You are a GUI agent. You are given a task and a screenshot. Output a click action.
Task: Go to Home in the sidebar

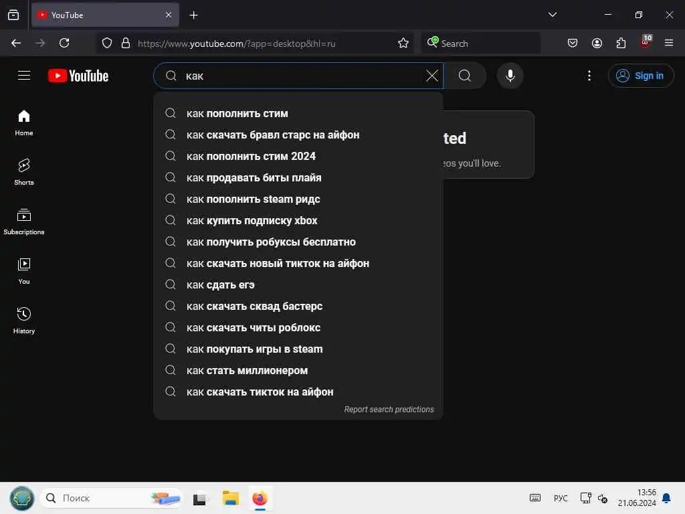pos(24,123)
